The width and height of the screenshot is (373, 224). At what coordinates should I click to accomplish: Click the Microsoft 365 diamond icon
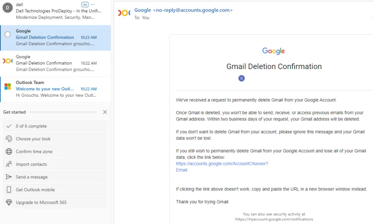pyautogui.click(x=9, y=202)
